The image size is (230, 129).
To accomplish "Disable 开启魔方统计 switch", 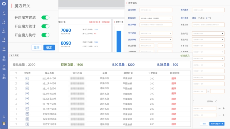I will [45, 26].
